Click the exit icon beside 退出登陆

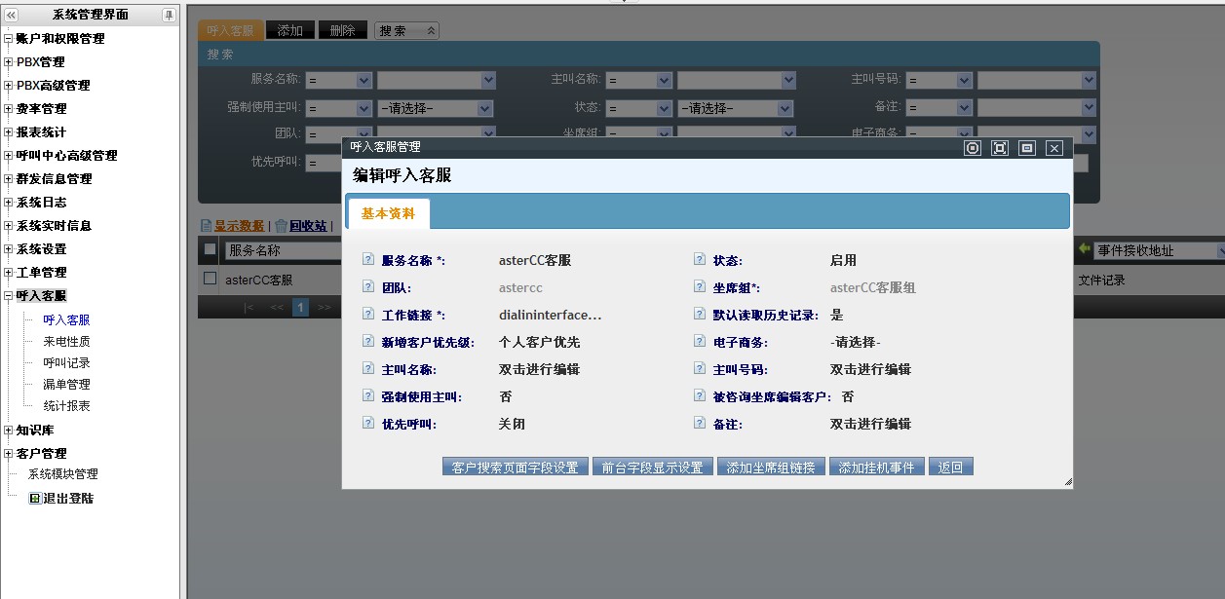(34, 498)
